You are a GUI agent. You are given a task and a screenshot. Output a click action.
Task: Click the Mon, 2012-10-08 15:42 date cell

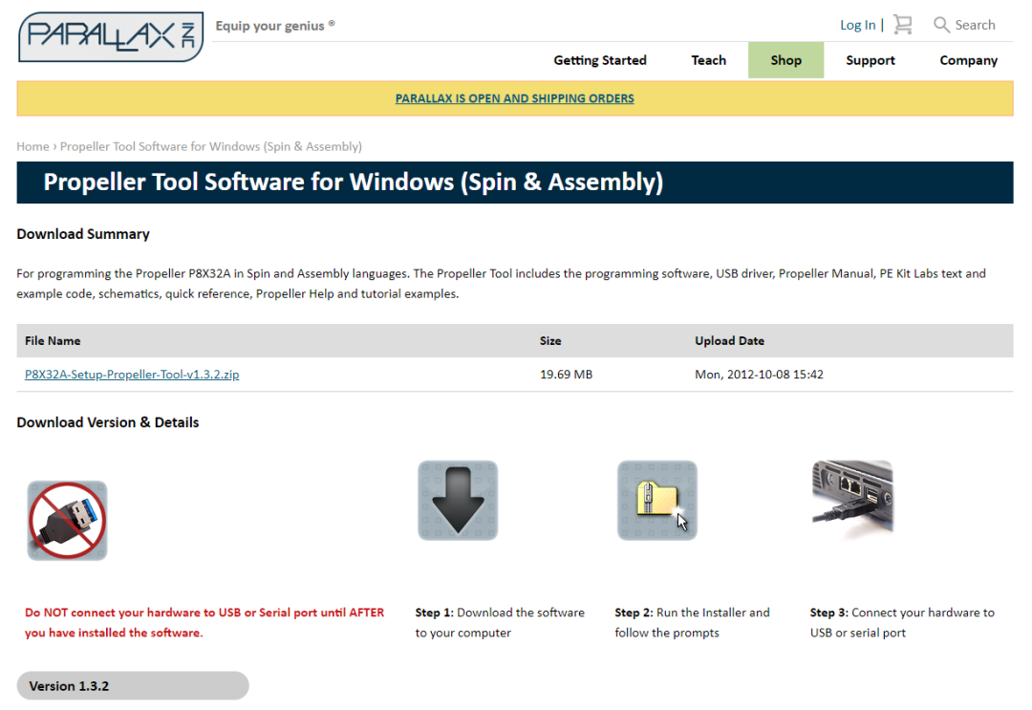pyautogui.click(x=759, y=374)
